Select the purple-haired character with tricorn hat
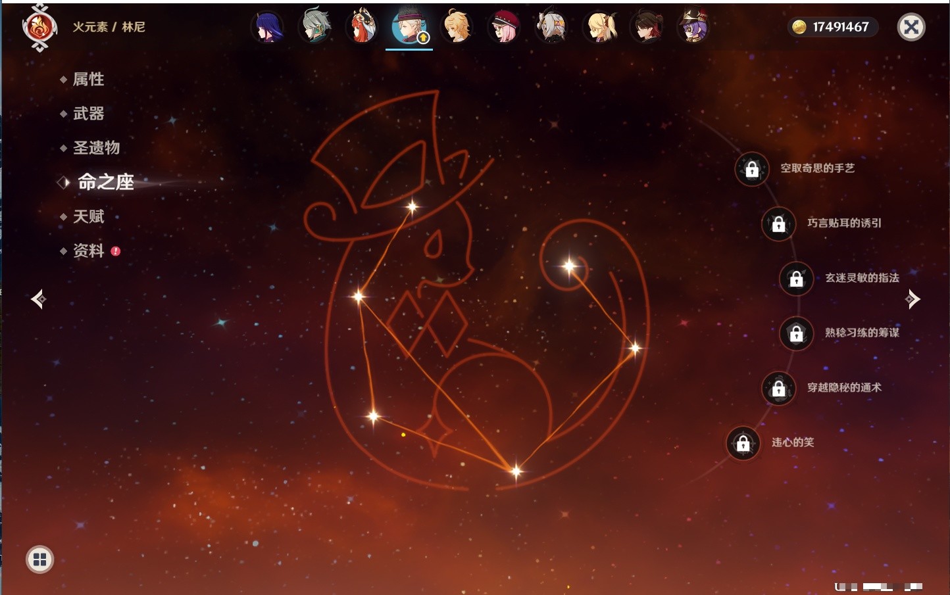The width and height of the screenshot is (950, 595). click(x=693, y=27)
